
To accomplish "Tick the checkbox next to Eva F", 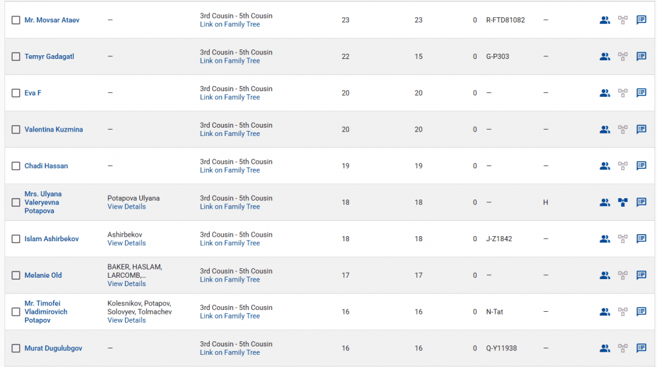I will (16, 93).
